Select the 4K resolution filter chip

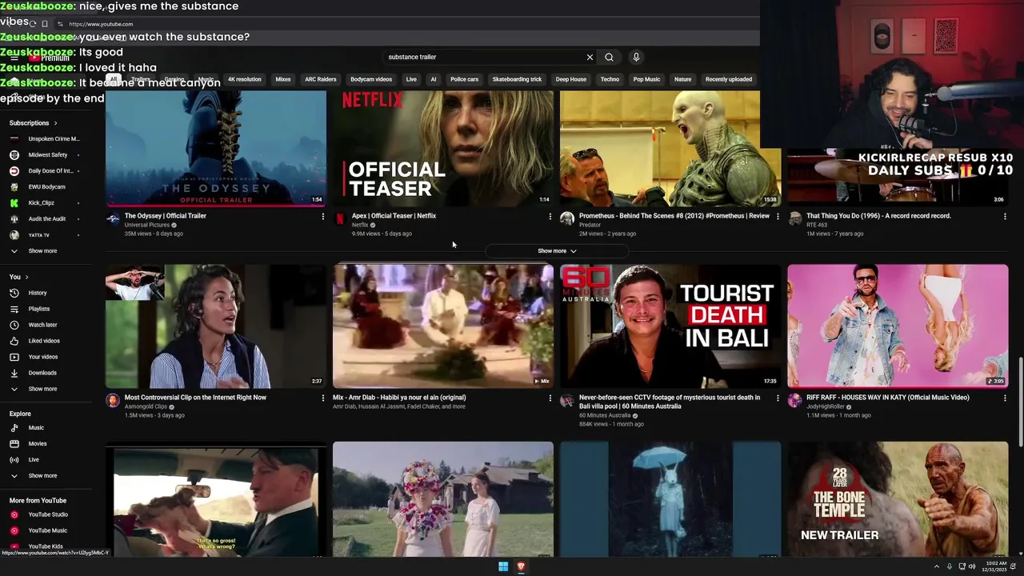[245, 79]
